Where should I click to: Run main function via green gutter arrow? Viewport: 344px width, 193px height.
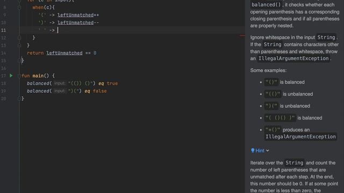pyautogui.click(x=11, y=76)
